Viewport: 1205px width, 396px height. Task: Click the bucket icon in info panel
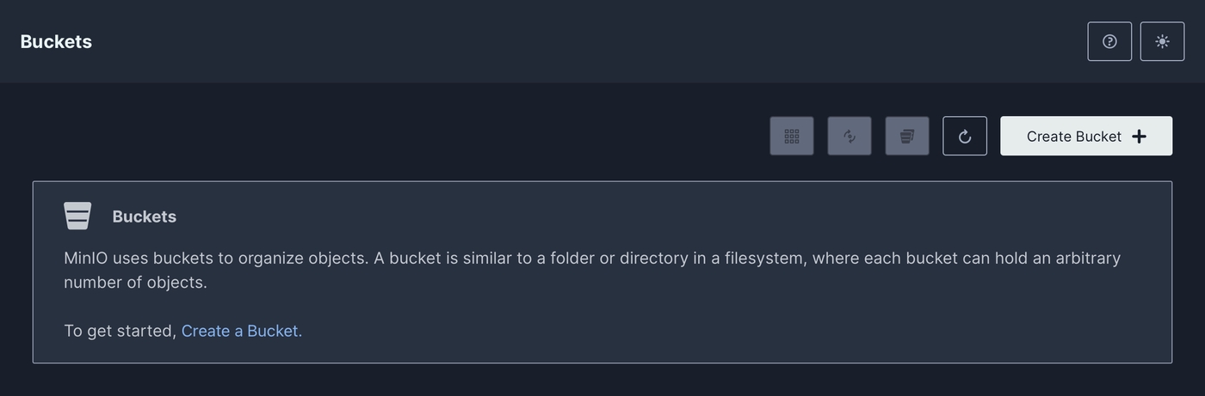[x=77, y=216]
